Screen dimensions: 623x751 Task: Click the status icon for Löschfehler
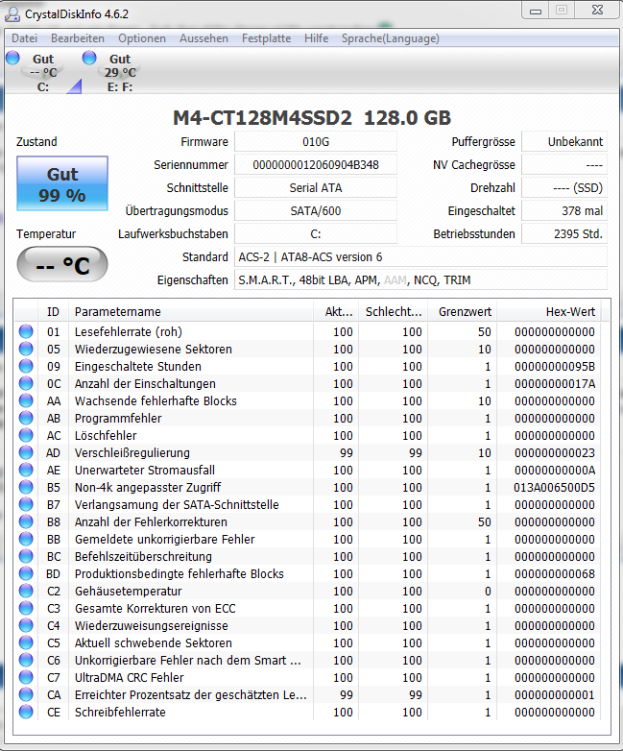[26, 435]
